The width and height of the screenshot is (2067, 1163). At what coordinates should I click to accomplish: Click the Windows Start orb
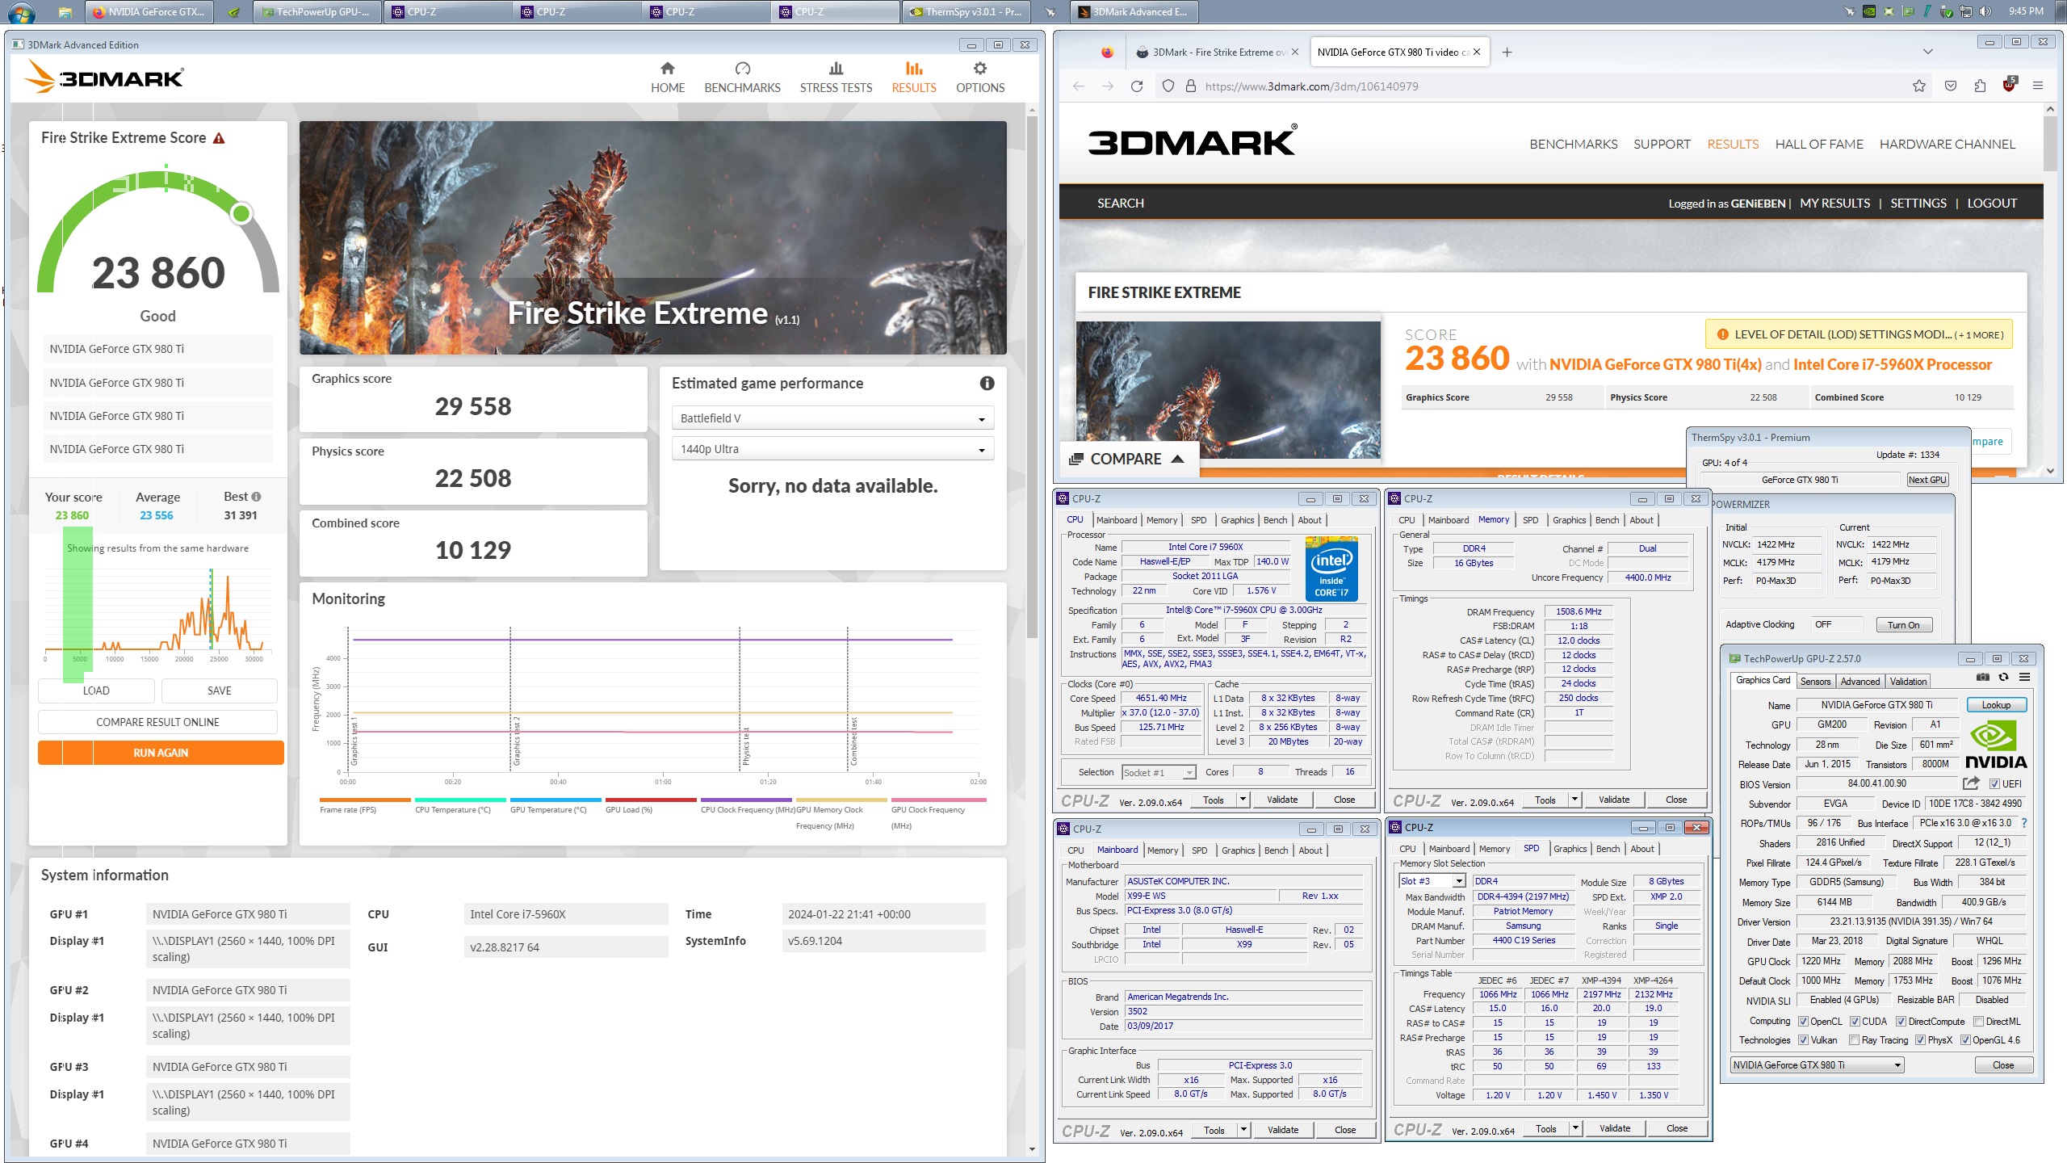coord(21,12)
